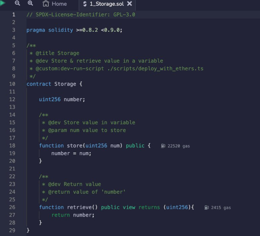Close the 1_Storage.sol tab
The width and height of the screenshot is (260, 236).
click(130, 4)
